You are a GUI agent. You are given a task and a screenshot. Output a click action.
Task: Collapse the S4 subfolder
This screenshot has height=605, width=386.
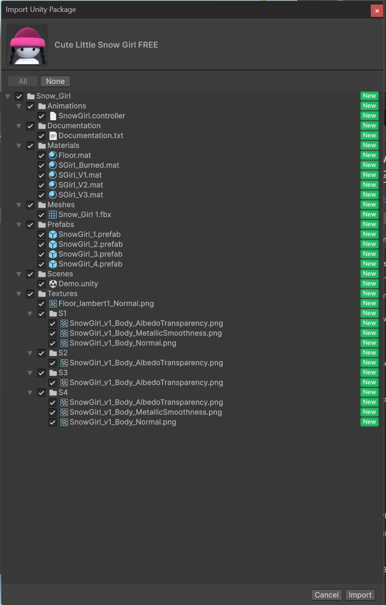pyautogui.click(x=30, y=393)
